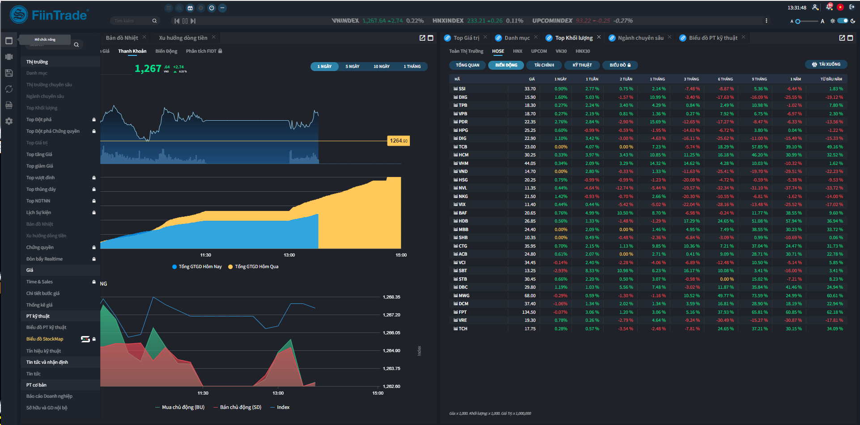Close the Bản đồ Nhiệt tab
This screenshot has width=860, height=425.
(x=144, y=37)
